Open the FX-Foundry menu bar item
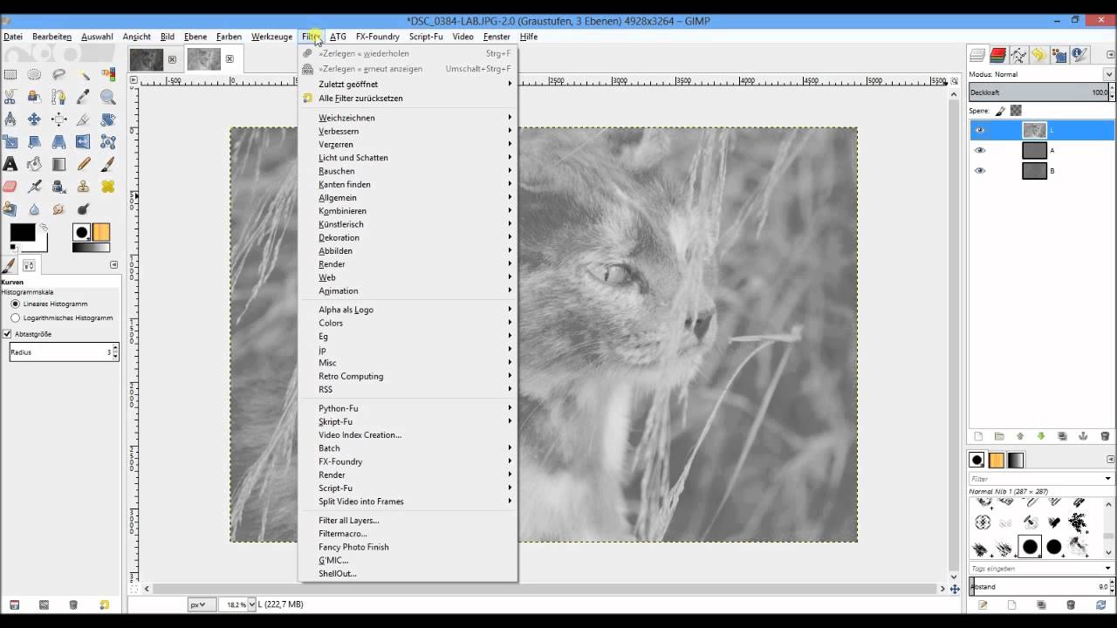Screen dimensions: 1117x628 (377, 37)
